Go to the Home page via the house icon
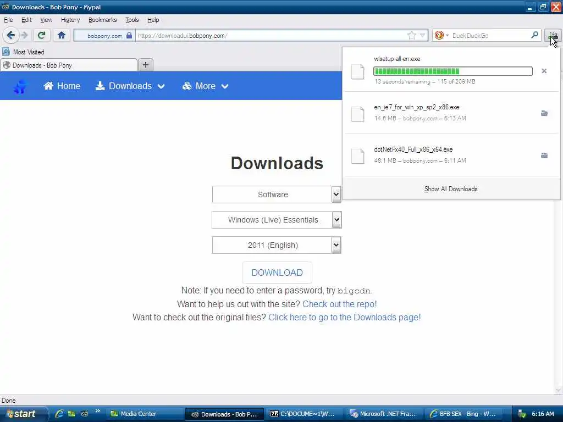This screenshot has height=422, width=563. pos(62,35)
